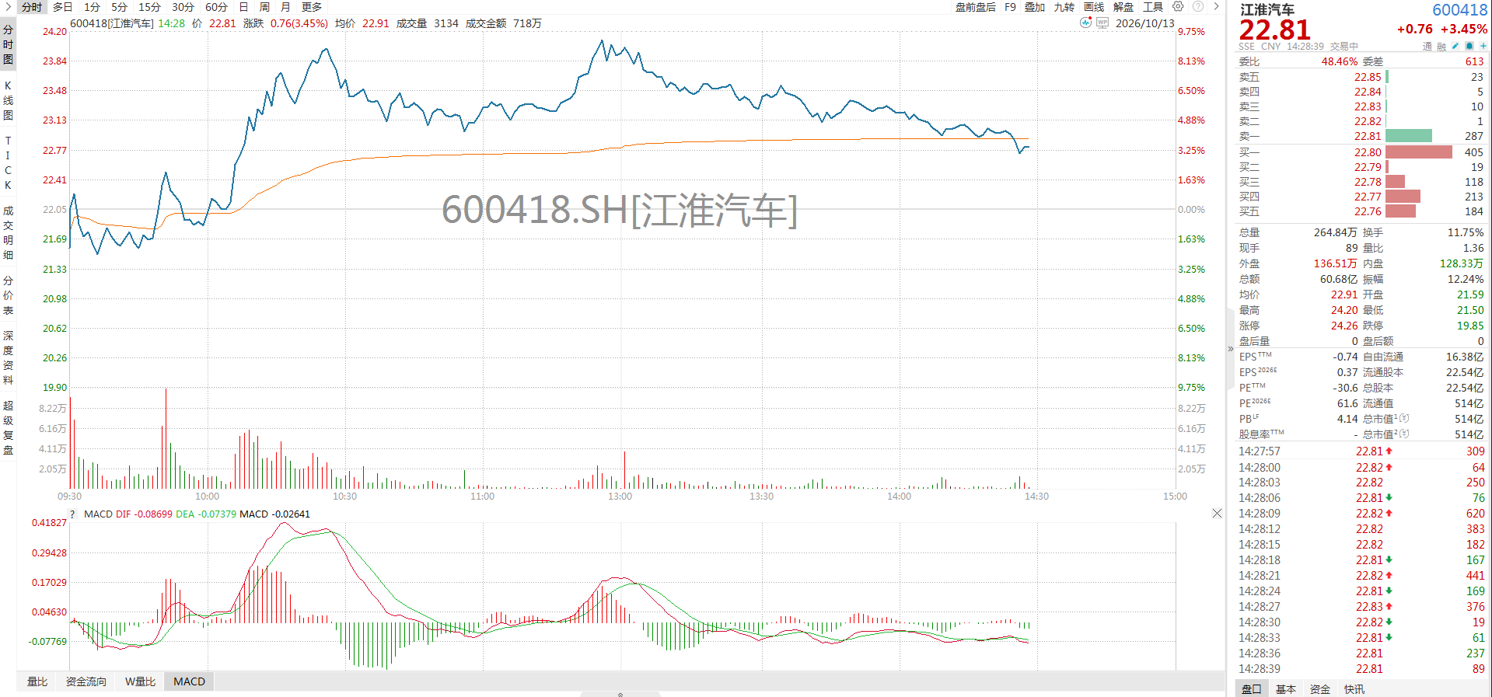Switch indicator to 量比 tab
1492x697 pixels.
coord(37,681)
